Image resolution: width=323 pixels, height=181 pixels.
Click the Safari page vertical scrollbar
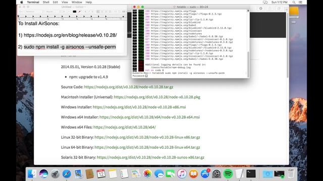pos(288,45)
